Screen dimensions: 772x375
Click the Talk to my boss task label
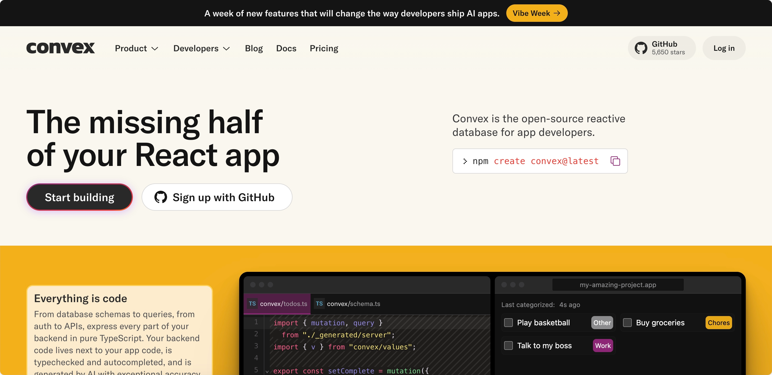(x=544, y=346)
